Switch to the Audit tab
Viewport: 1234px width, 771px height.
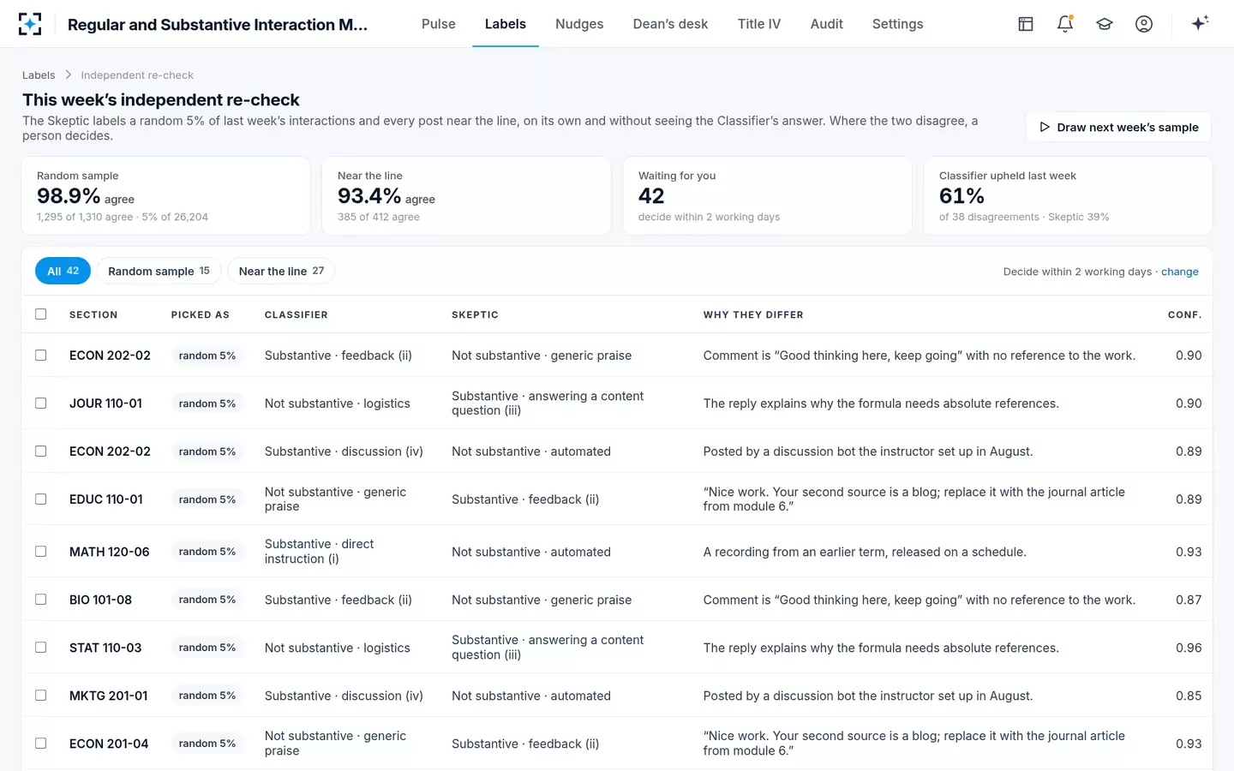coord(827,24)
